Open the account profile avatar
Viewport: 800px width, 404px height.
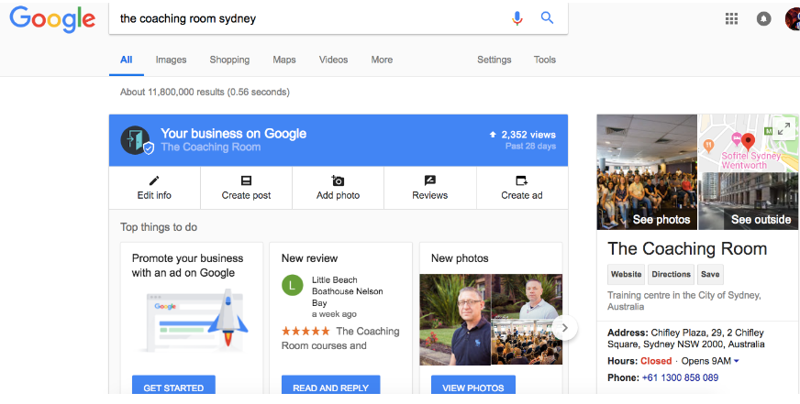pyautogui.click(x=793, y=19)
